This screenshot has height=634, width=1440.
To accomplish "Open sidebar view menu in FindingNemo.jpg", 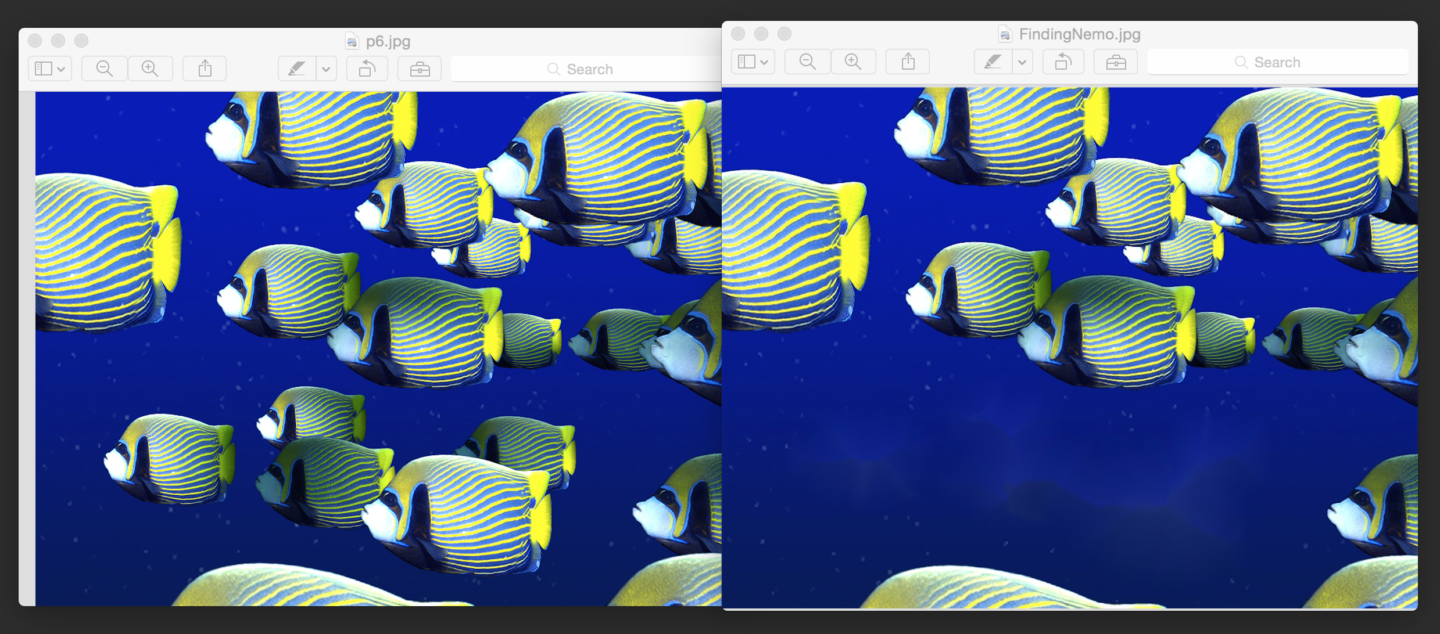I will pos(753,62).
